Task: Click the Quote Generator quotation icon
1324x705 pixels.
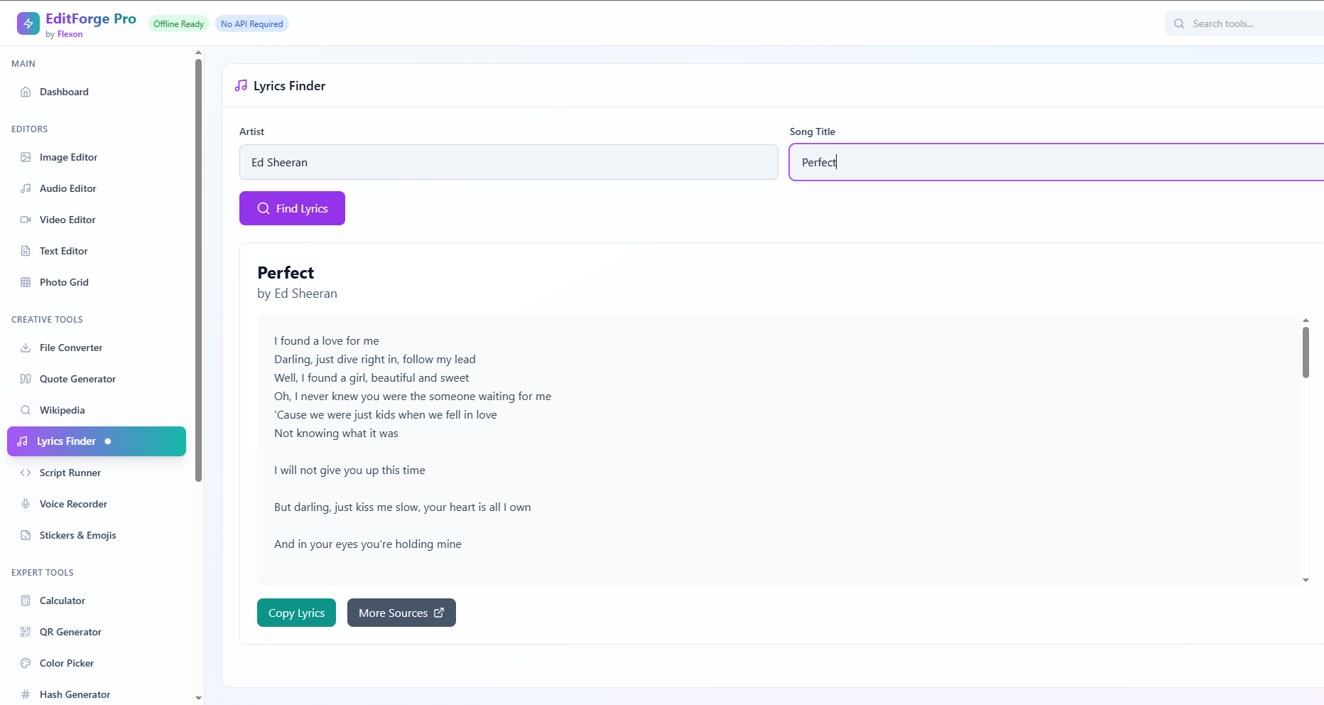Action: 26,379
